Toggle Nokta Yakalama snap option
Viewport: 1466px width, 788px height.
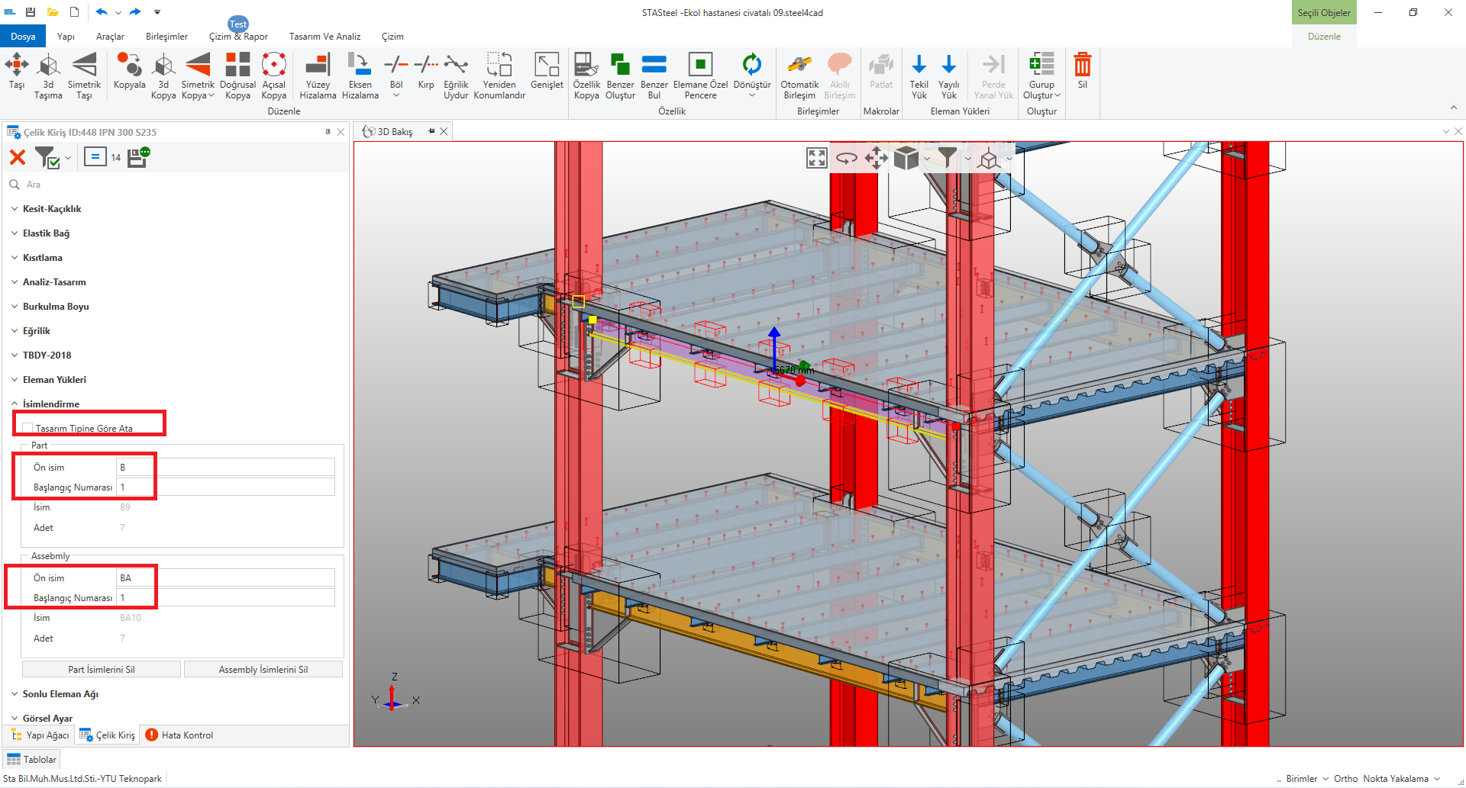1395,779
